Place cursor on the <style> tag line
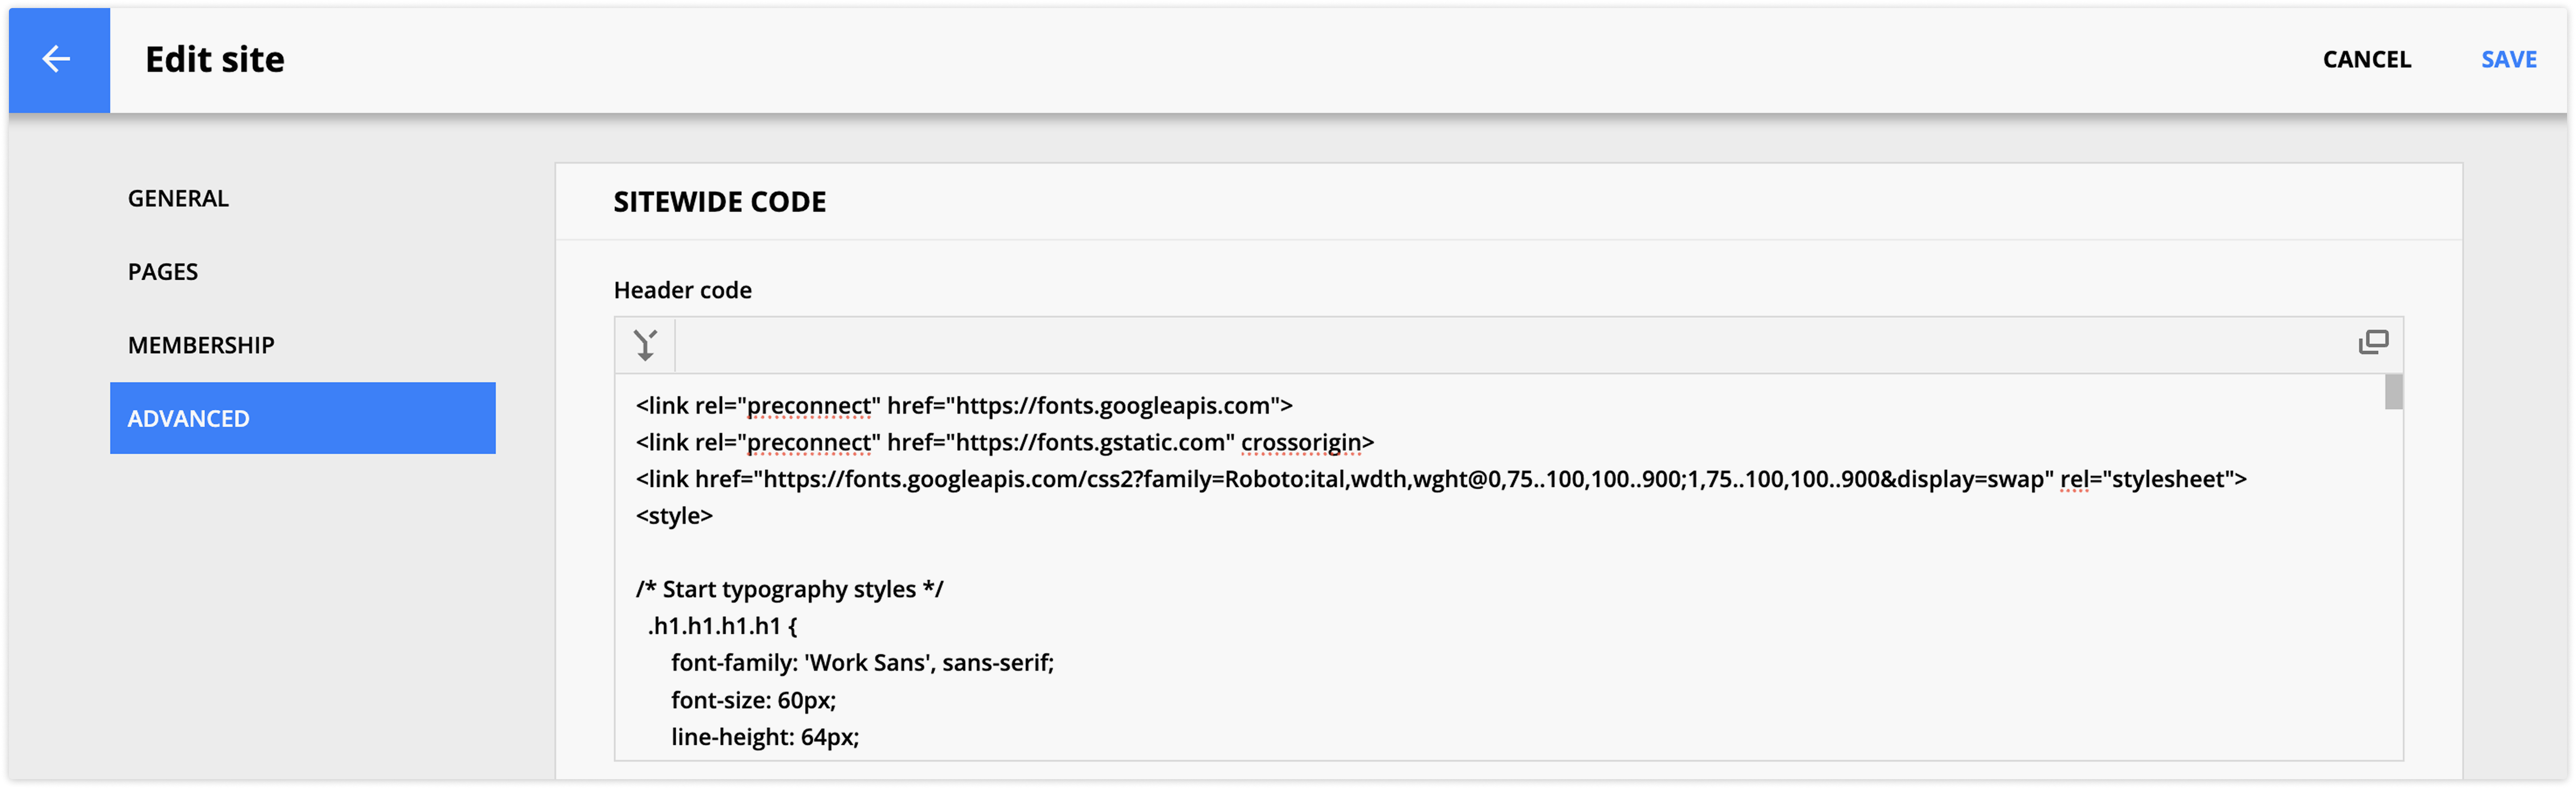 click(675, 516)
